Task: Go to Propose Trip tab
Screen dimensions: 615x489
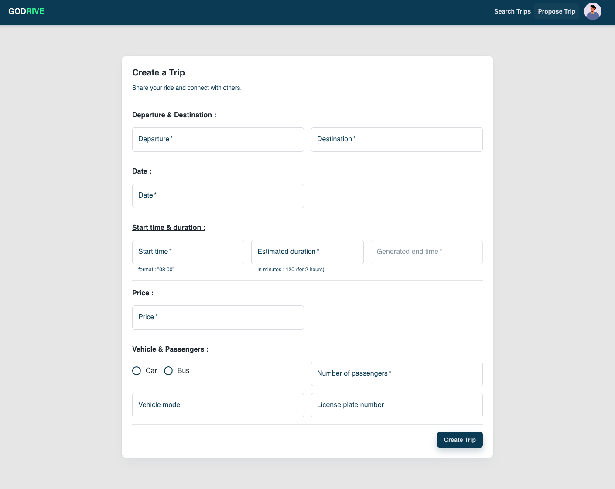Action: (556, 11)
